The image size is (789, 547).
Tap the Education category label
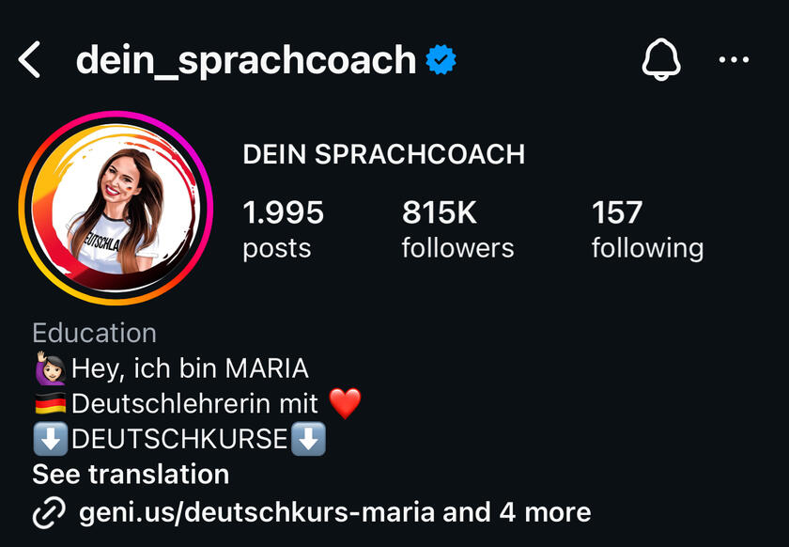click(95, 333)
